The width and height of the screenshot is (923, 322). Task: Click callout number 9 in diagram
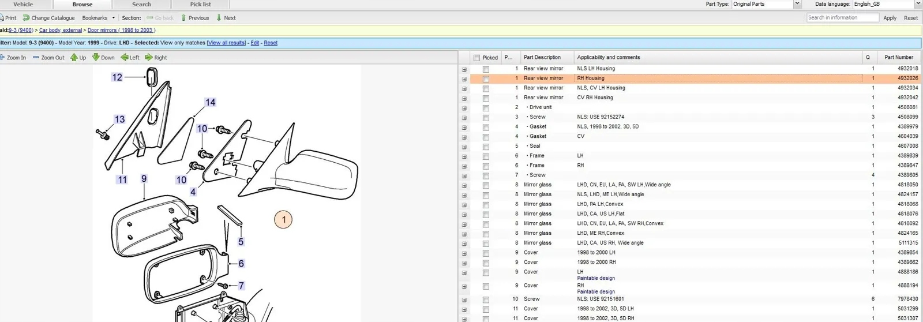[x=144, y=179]
